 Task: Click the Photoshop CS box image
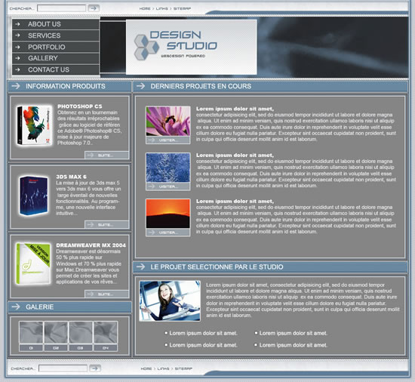coord(34,125)
